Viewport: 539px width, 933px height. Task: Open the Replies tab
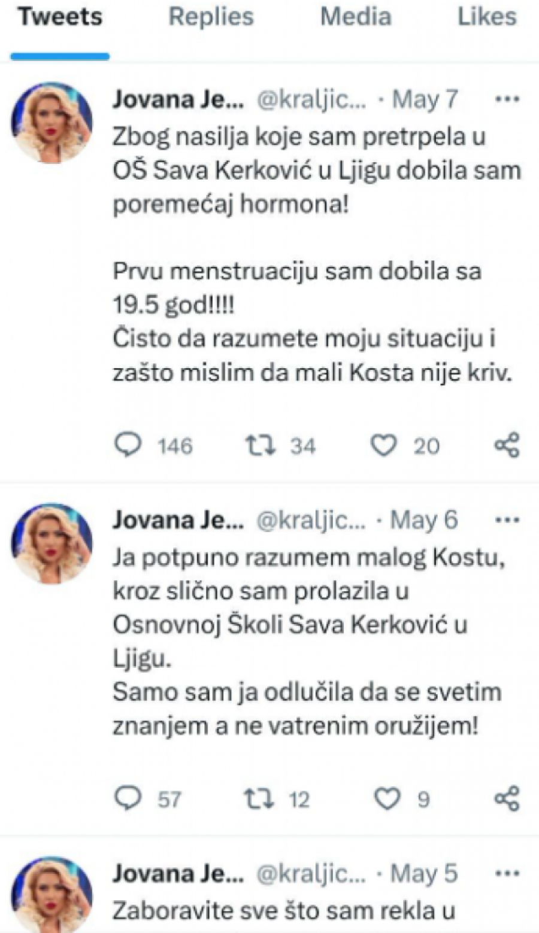pos(211,17)
